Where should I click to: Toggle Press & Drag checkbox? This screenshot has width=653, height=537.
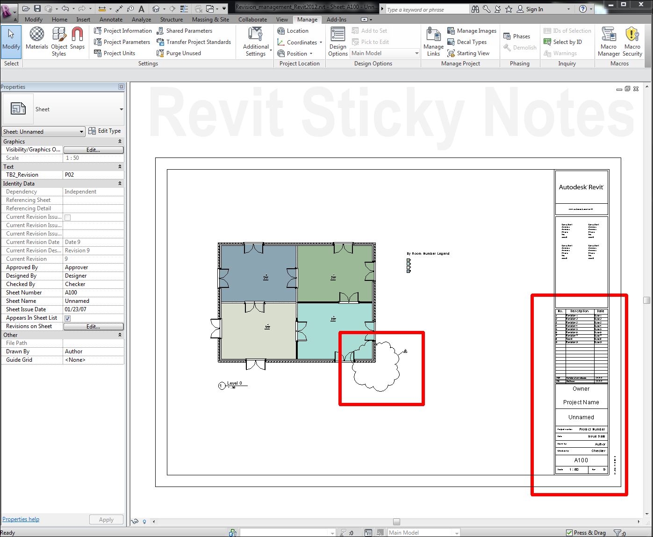pos(569,533)
